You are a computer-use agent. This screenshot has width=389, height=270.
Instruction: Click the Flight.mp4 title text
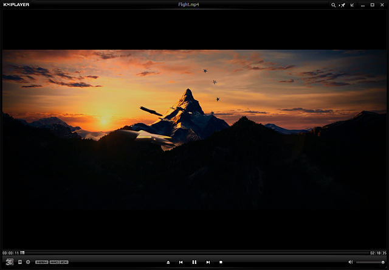(x=188, y=4)
